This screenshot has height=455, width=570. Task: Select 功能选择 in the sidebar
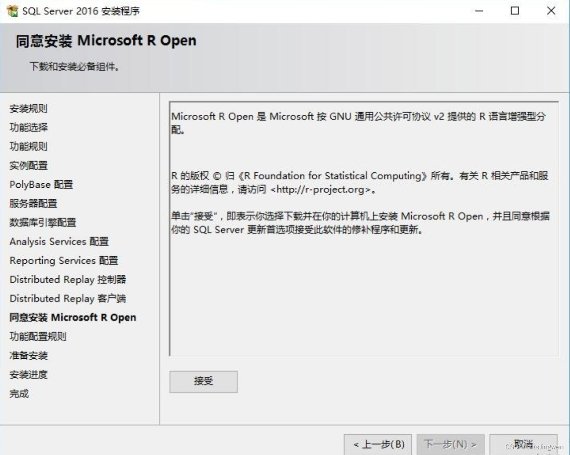(29, 127)
